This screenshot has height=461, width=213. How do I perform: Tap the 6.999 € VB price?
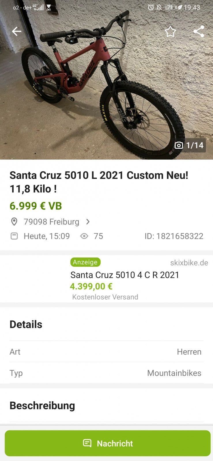36,206
